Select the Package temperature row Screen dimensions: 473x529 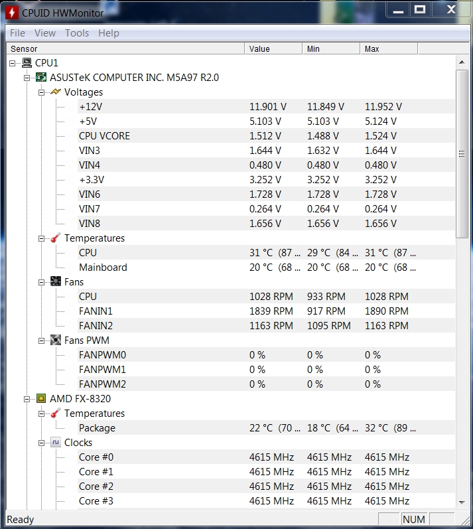click(x=266, y=428)
